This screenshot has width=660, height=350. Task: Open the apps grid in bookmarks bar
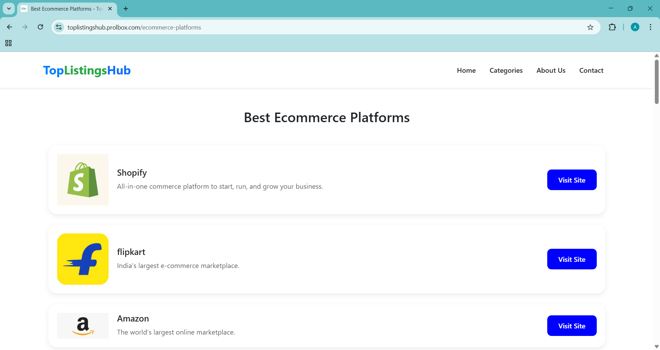[x=9, y=43]
